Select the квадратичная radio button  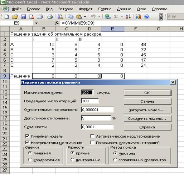30,160
